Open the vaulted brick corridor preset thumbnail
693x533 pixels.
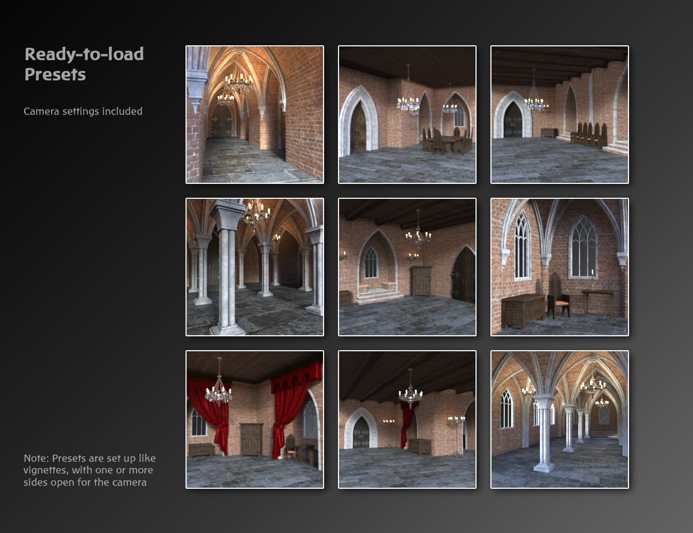[254, 114]
